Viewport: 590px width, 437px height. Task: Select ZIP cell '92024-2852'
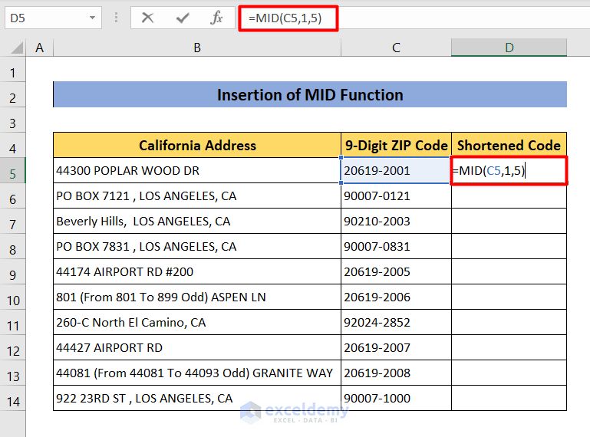point(396,322)
